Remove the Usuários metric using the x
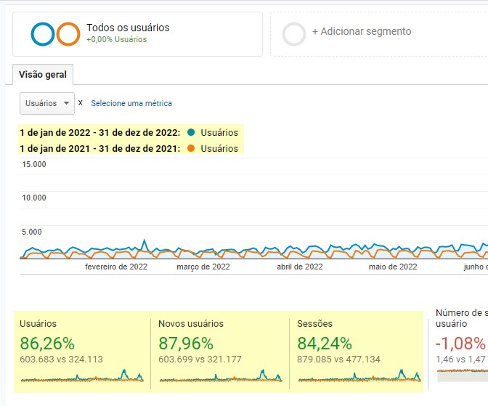The height and width of the screenshot is (406, 488). click(81, 103)
